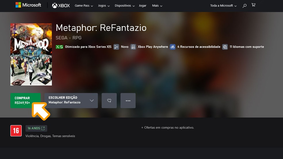Click the accessibility features badge icon
The width and height of the screenshot is (283, 159).
pos(173,47)
